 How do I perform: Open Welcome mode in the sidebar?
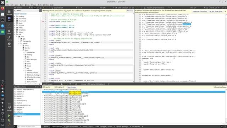tap(9, 12)
